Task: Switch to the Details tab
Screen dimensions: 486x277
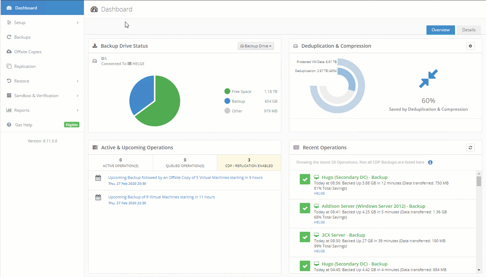Action: point(469,30)
